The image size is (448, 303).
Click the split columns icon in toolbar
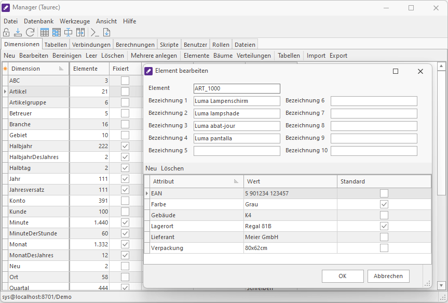[80, 32]
